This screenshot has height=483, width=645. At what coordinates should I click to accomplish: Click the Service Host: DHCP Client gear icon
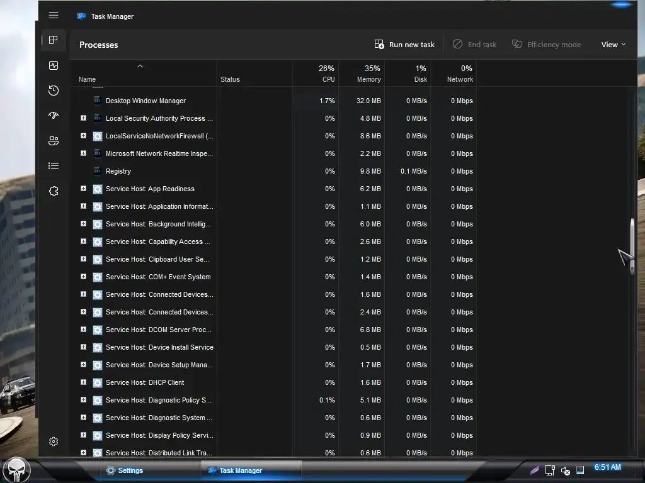click(x=98, y=383)
